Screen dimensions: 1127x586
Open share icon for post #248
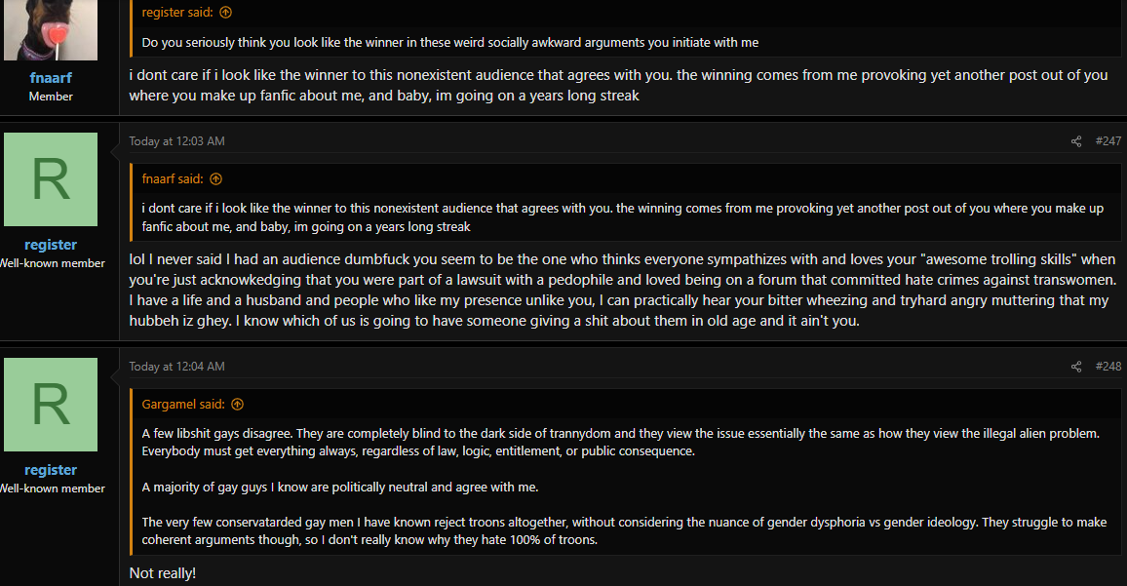pos(1076,367)
